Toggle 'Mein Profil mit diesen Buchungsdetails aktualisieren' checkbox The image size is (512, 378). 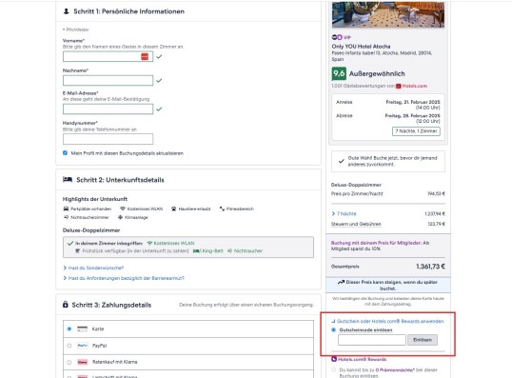[x=65, y=153]
